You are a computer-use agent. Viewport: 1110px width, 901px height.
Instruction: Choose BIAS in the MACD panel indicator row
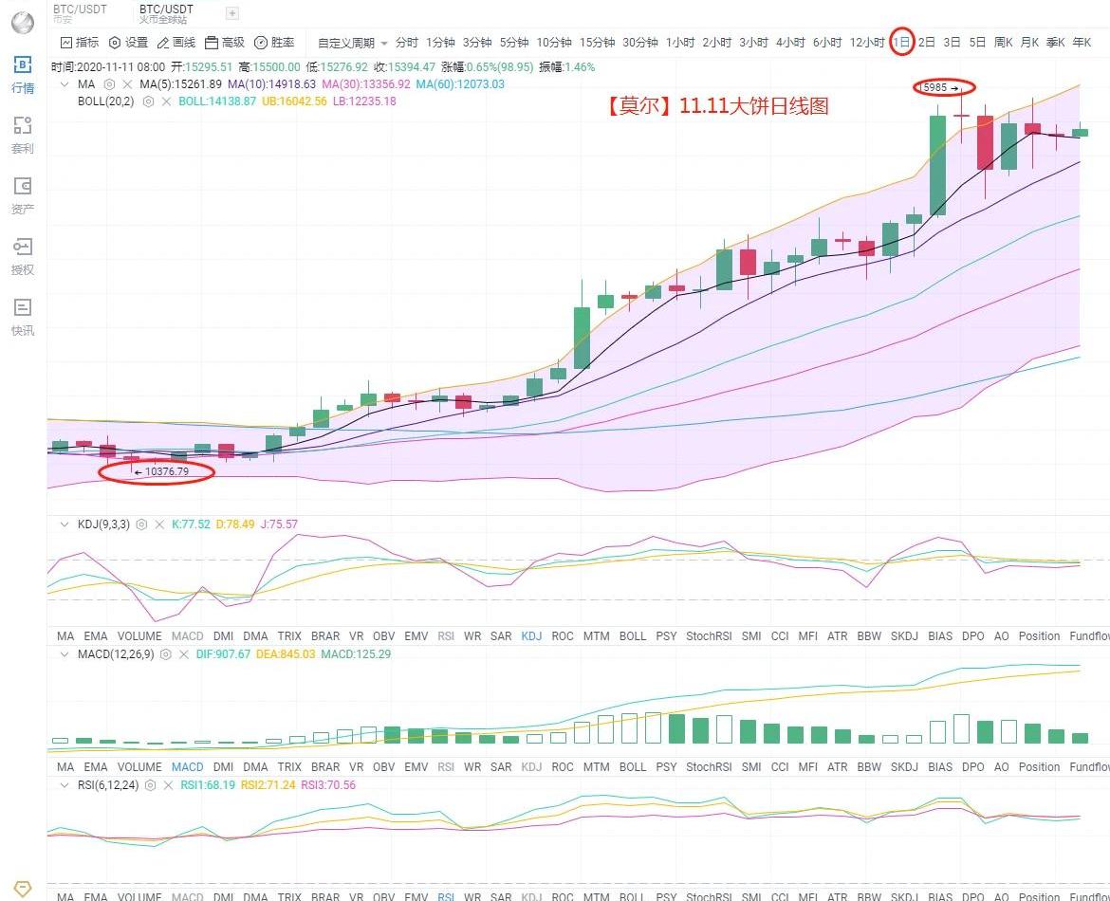(940, 767)
